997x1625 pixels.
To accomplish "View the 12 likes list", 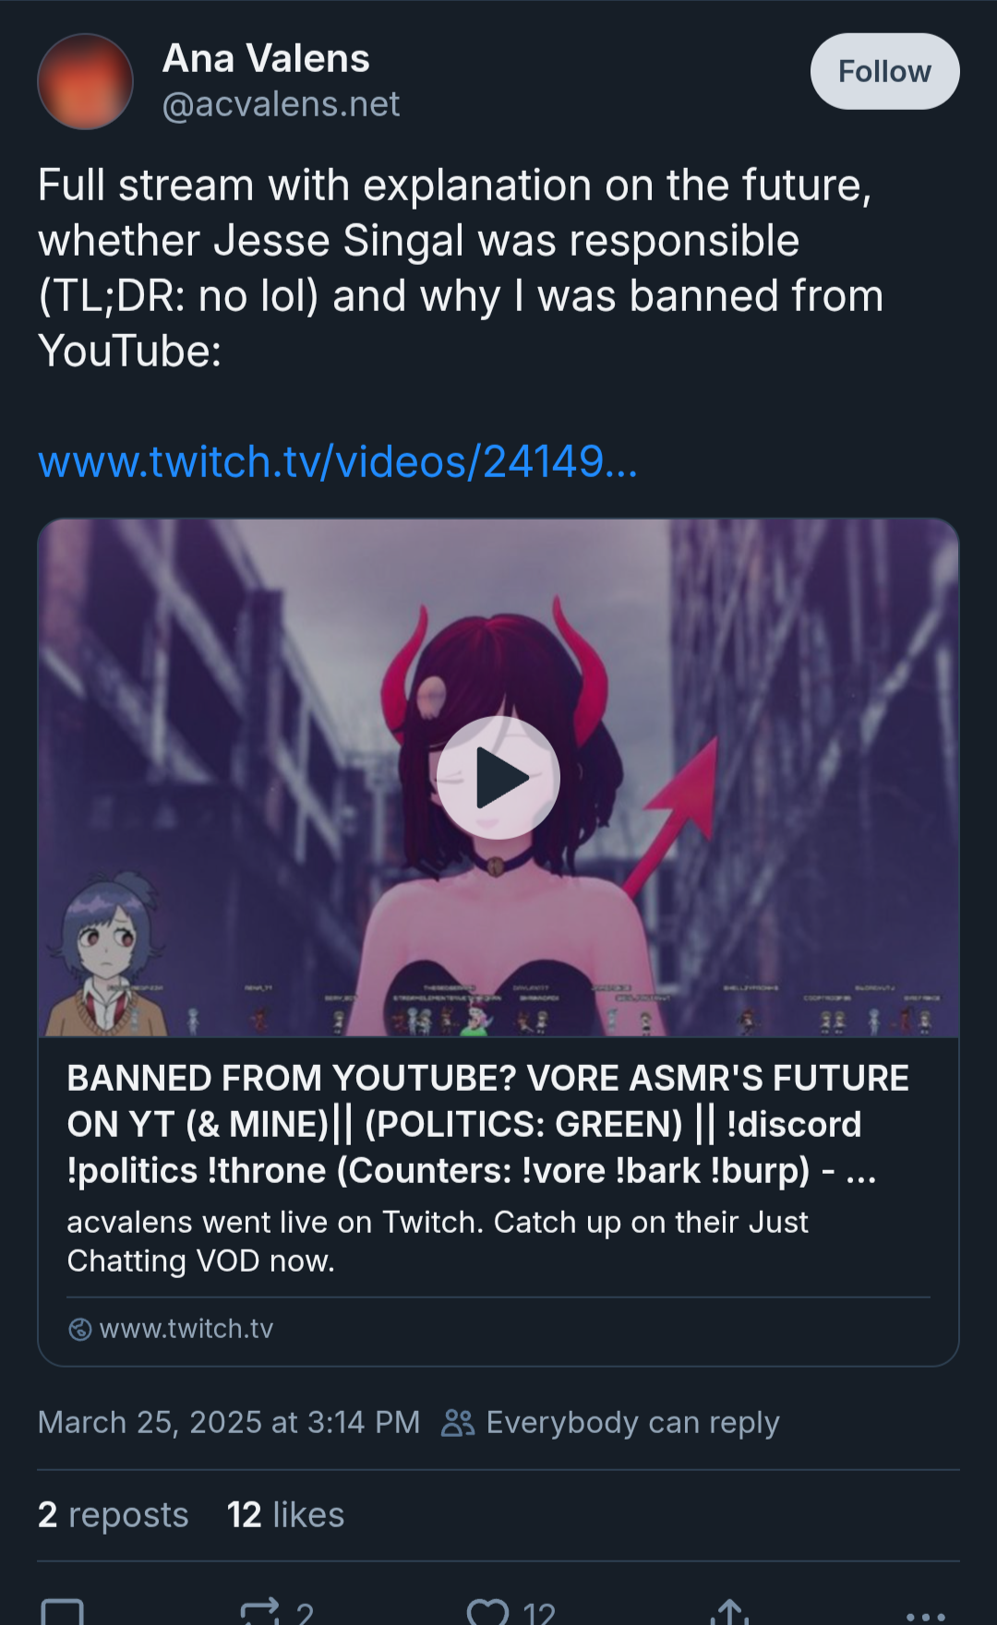I will 285,1514.
